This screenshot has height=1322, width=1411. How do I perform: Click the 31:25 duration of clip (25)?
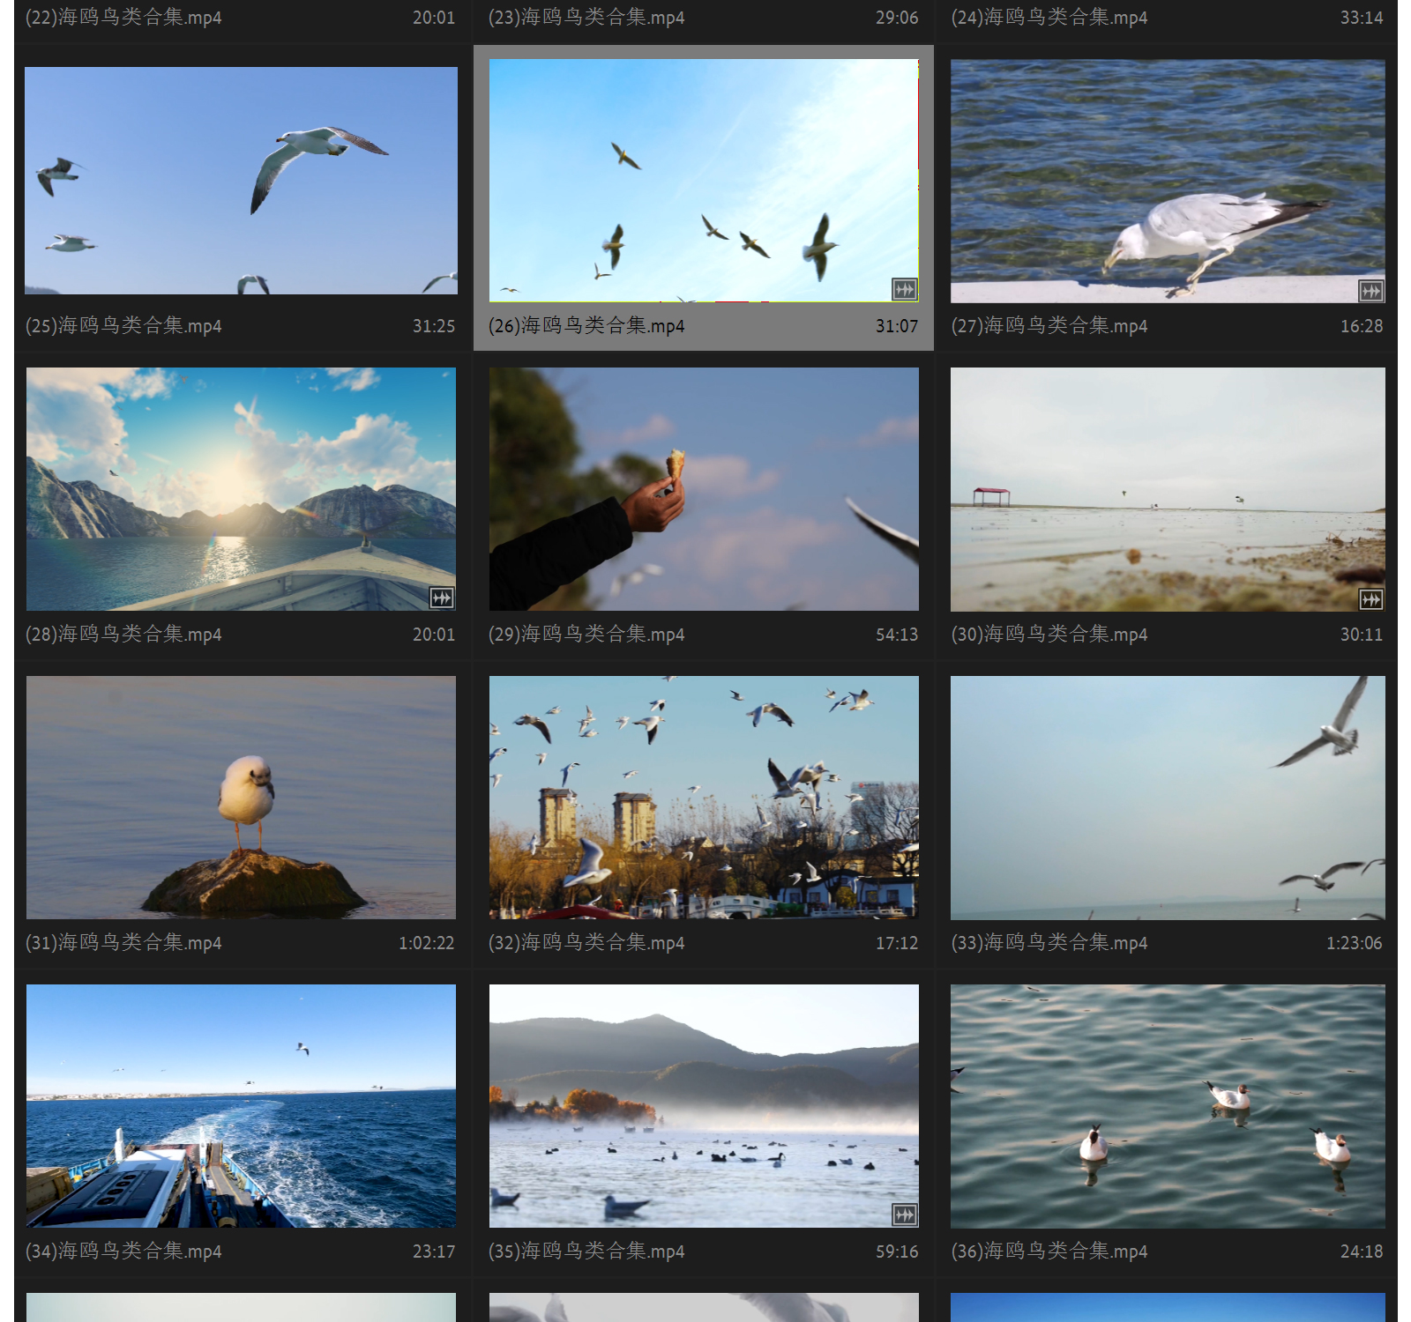tap(434, 326)
